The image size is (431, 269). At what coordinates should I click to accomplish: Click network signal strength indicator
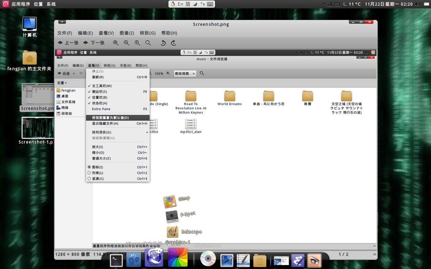click(x=329, y=4)
